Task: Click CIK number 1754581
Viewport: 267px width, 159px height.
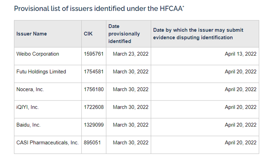Action: (x=94, y=72)
